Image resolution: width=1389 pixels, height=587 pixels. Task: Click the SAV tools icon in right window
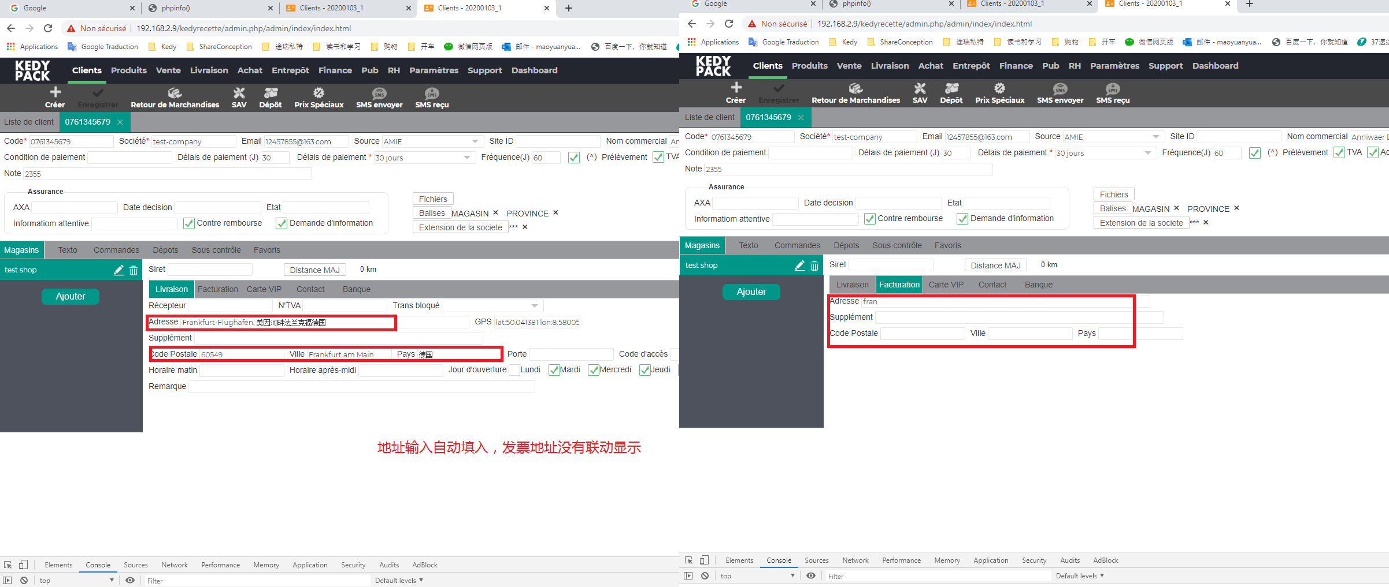coord(920,88)
